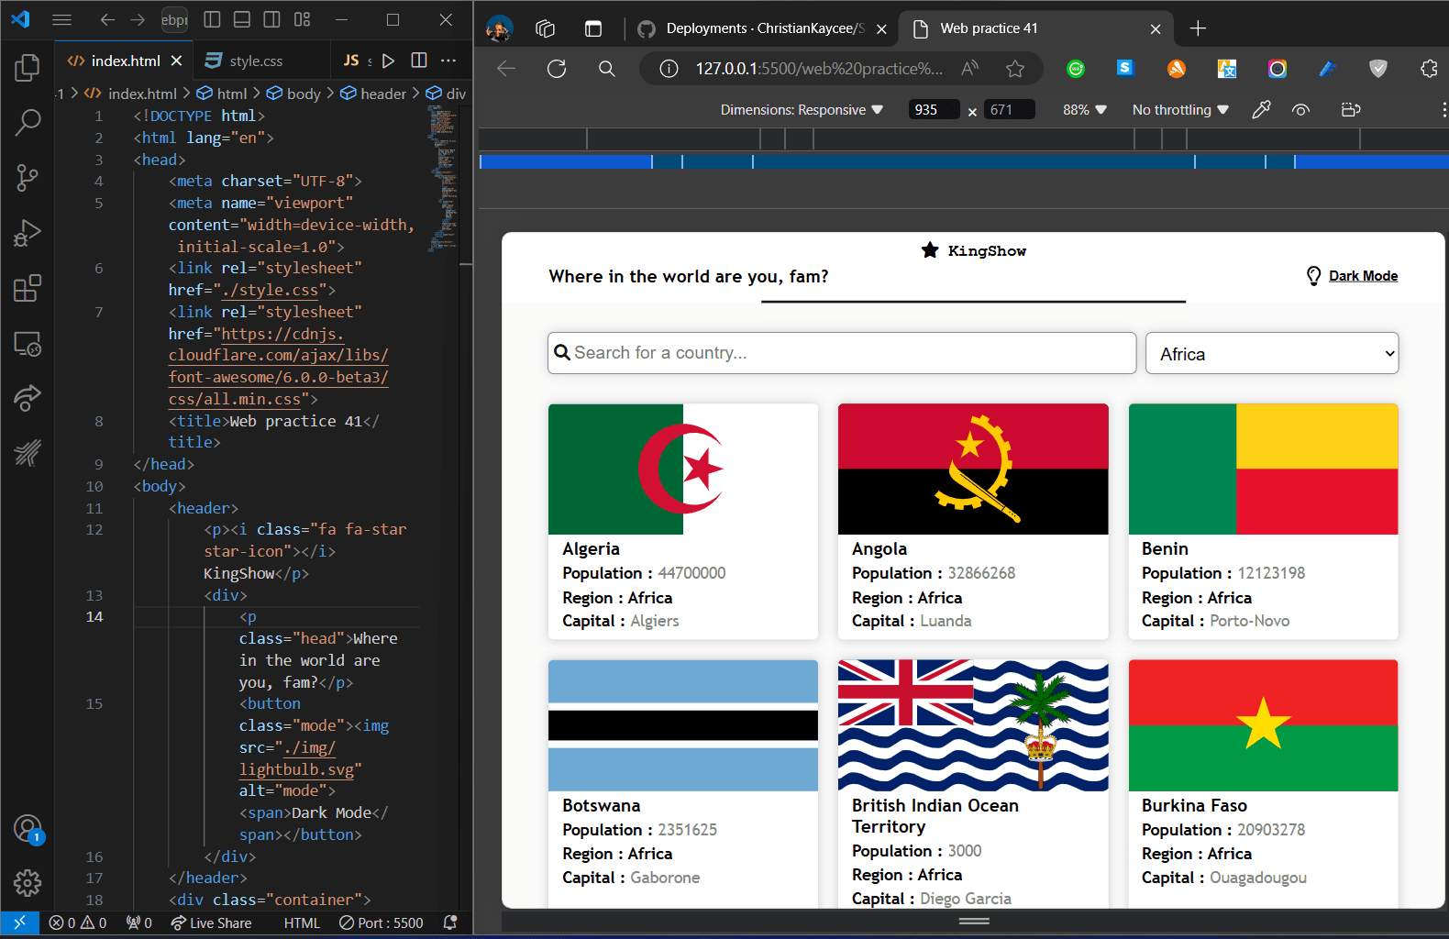The image size is (1449, 939).
Task: Expand breadcrumb item body
Action: (x=293, y=94)
